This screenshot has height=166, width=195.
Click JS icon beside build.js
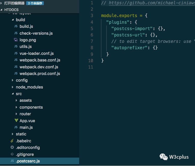tap(16, 26)
